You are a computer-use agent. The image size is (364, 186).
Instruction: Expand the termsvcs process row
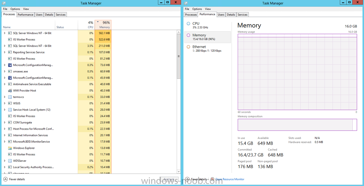pyautogui.click(x=5, y=97)
